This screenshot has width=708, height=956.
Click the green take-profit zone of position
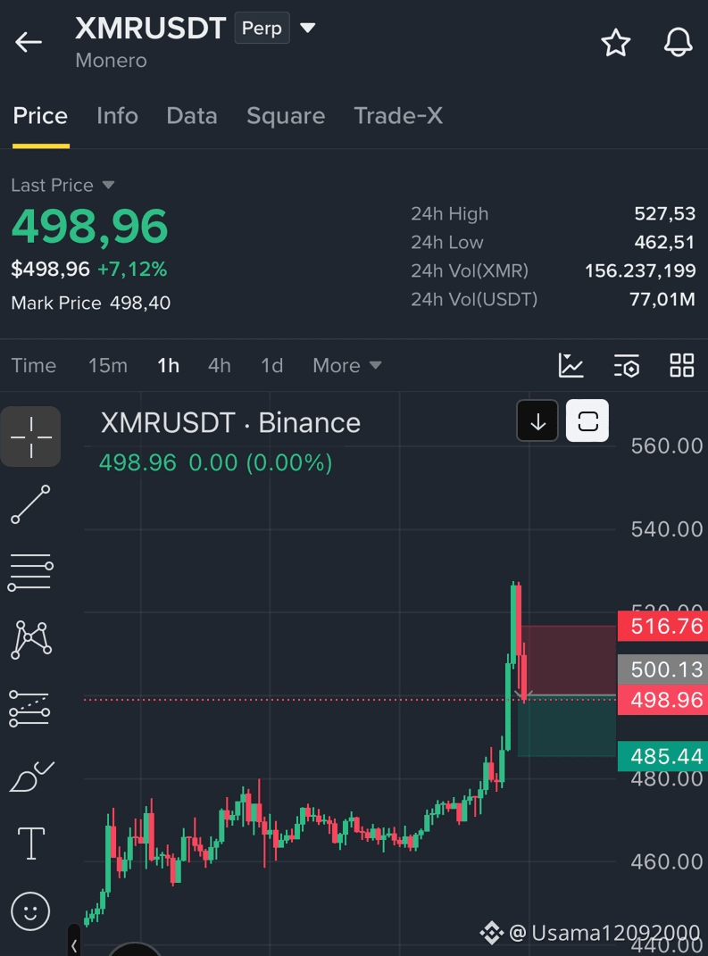567,726
